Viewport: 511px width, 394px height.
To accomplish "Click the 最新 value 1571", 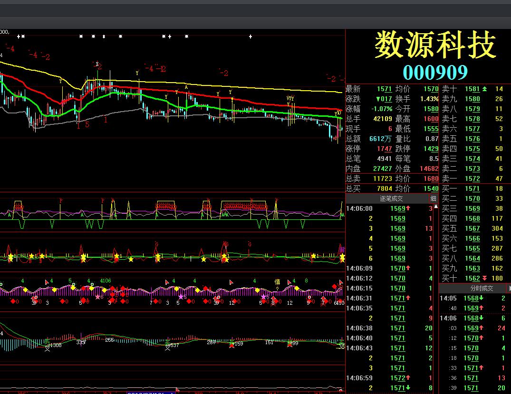I will pos(385,89).
